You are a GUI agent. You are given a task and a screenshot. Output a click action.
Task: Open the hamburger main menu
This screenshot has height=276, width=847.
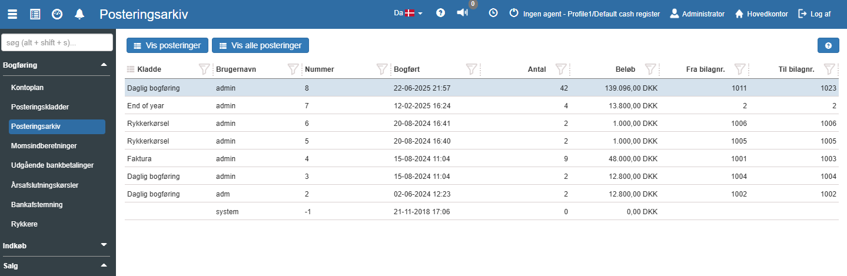coord(12,14)
